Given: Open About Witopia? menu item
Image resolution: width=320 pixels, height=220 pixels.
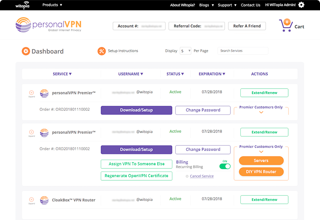Looking at the screenshot, I should [182, 5].
